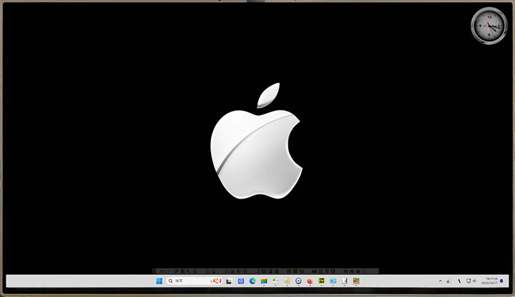515x297 pixels.
Task: Open the green and red game icon
Action: (x=356, y=281)
